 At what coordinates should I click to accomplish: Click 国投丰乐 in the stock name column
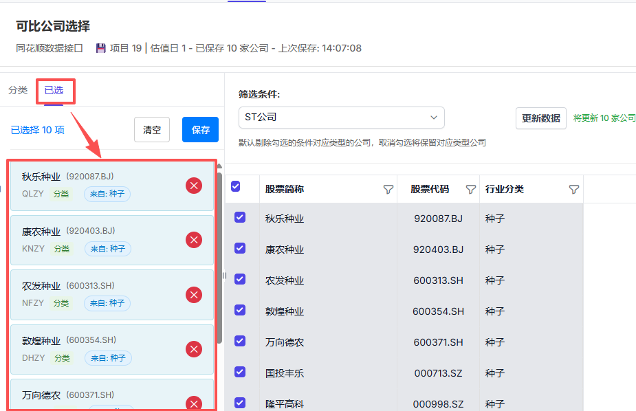285,373
